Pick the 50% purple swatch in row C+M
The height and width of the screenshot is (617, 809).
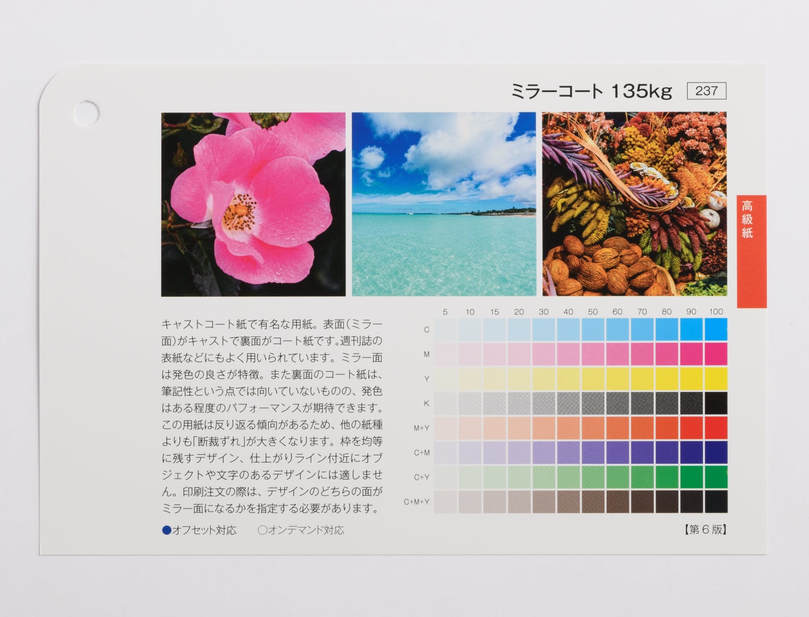pos(593,453)
